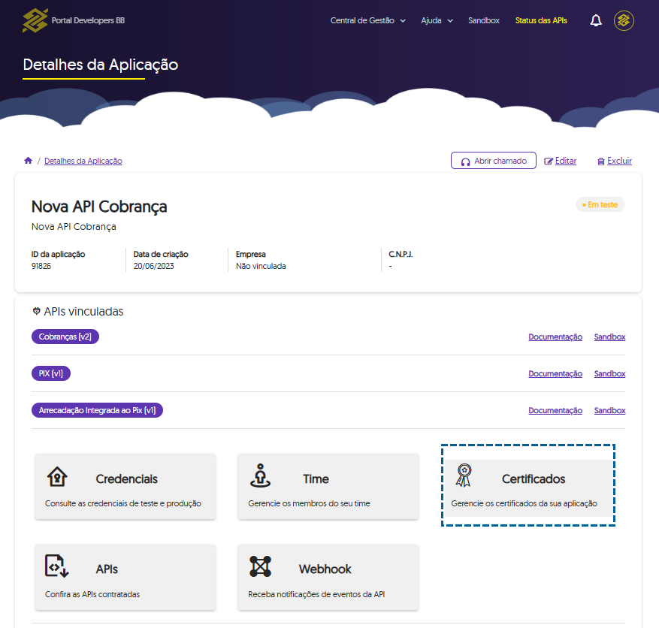The width and height of the screenshot is (659, 628).
Task: Click the creation date 20/06/2023
Action: click(x=153, y=266)
